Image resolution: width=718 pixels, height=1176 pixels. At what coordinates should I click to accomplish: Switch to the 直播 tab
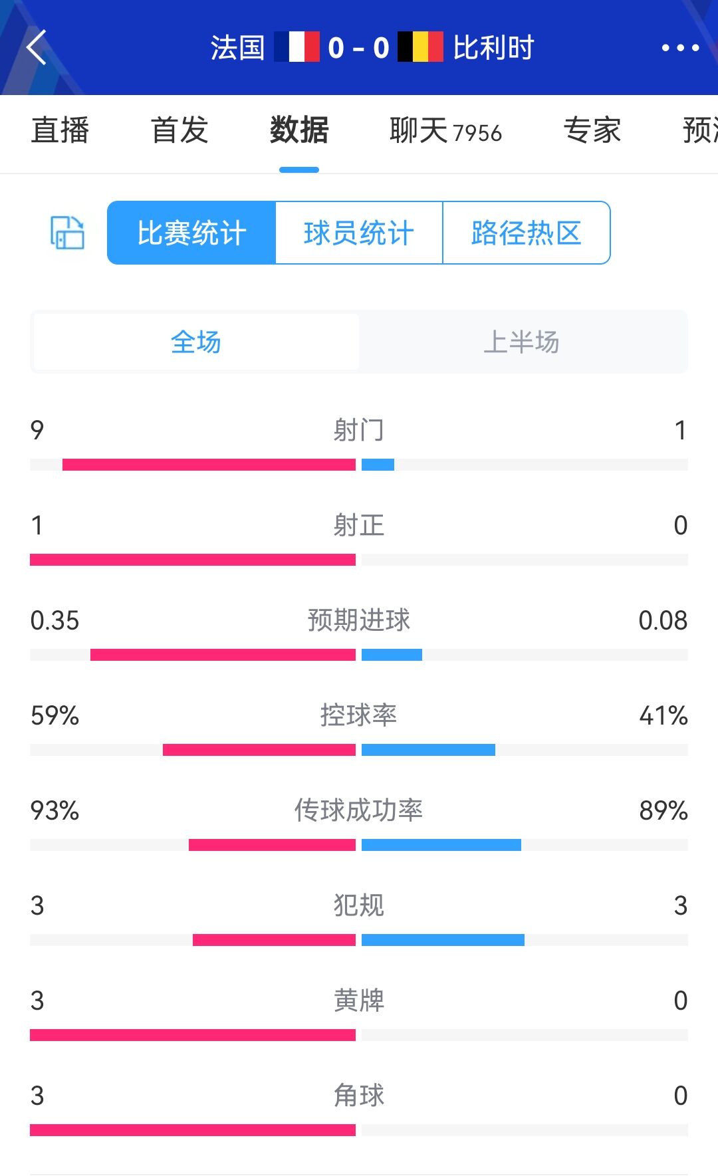60,130
